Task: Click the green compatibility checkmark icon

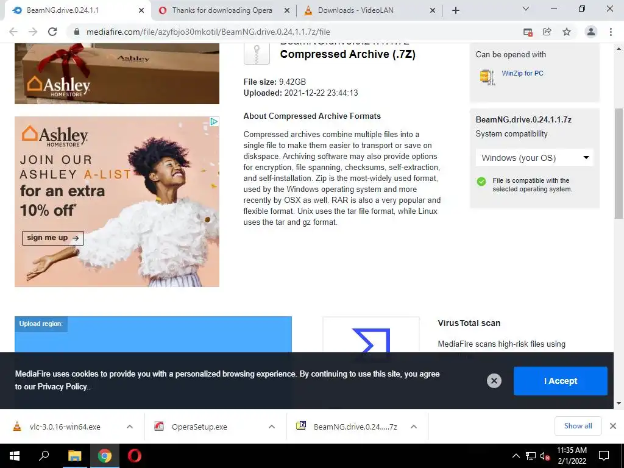Action: click(481, 182)
